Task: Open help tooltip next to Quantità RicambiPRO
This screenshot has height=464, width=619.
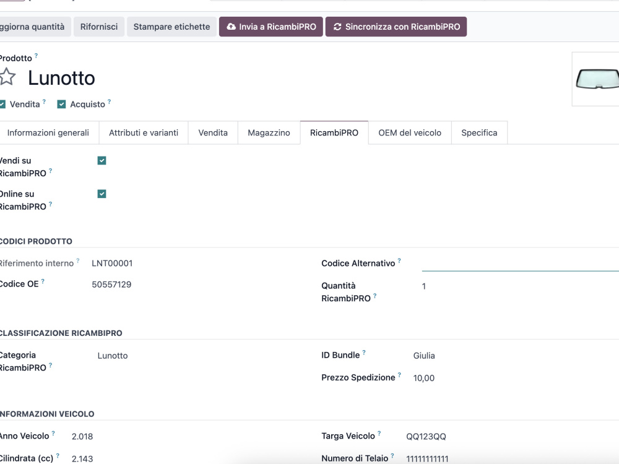Action: (x=374, y=296)
